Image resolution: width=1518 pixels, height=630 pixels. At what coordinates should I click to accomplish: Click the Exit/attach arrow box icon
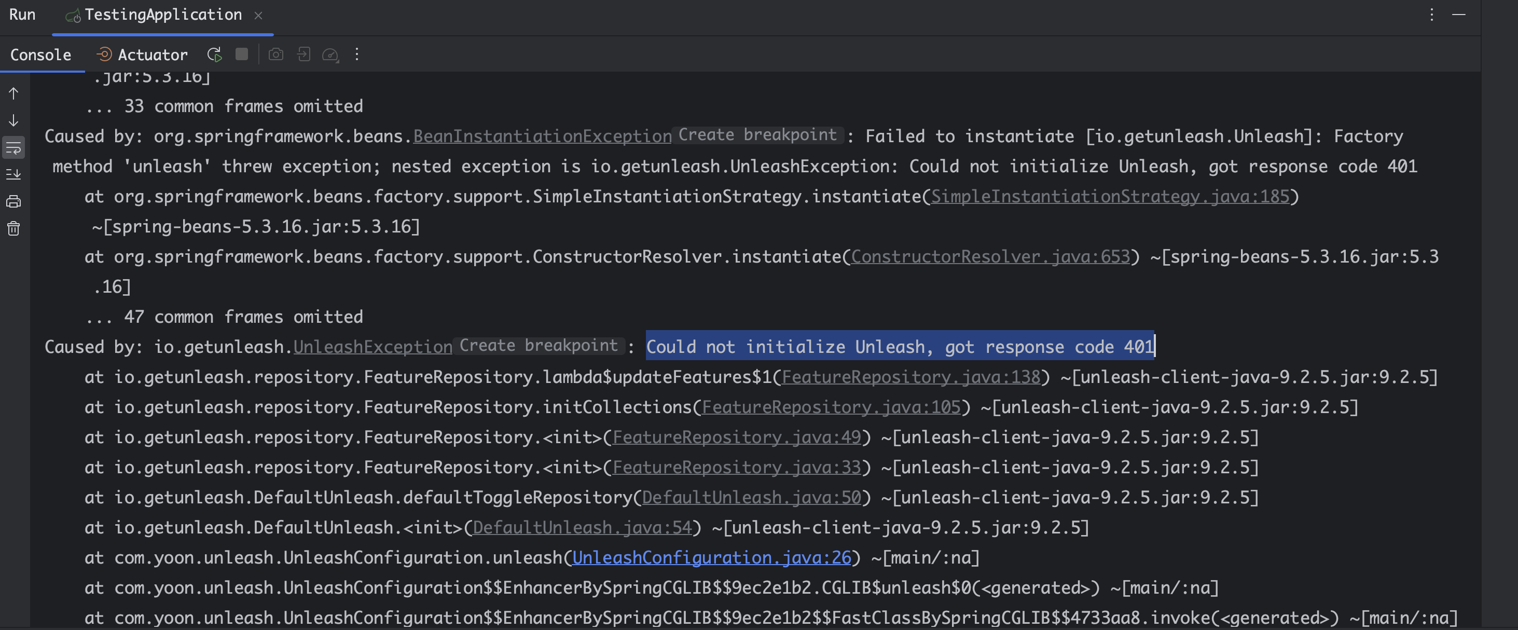click(x=303, y=55)
